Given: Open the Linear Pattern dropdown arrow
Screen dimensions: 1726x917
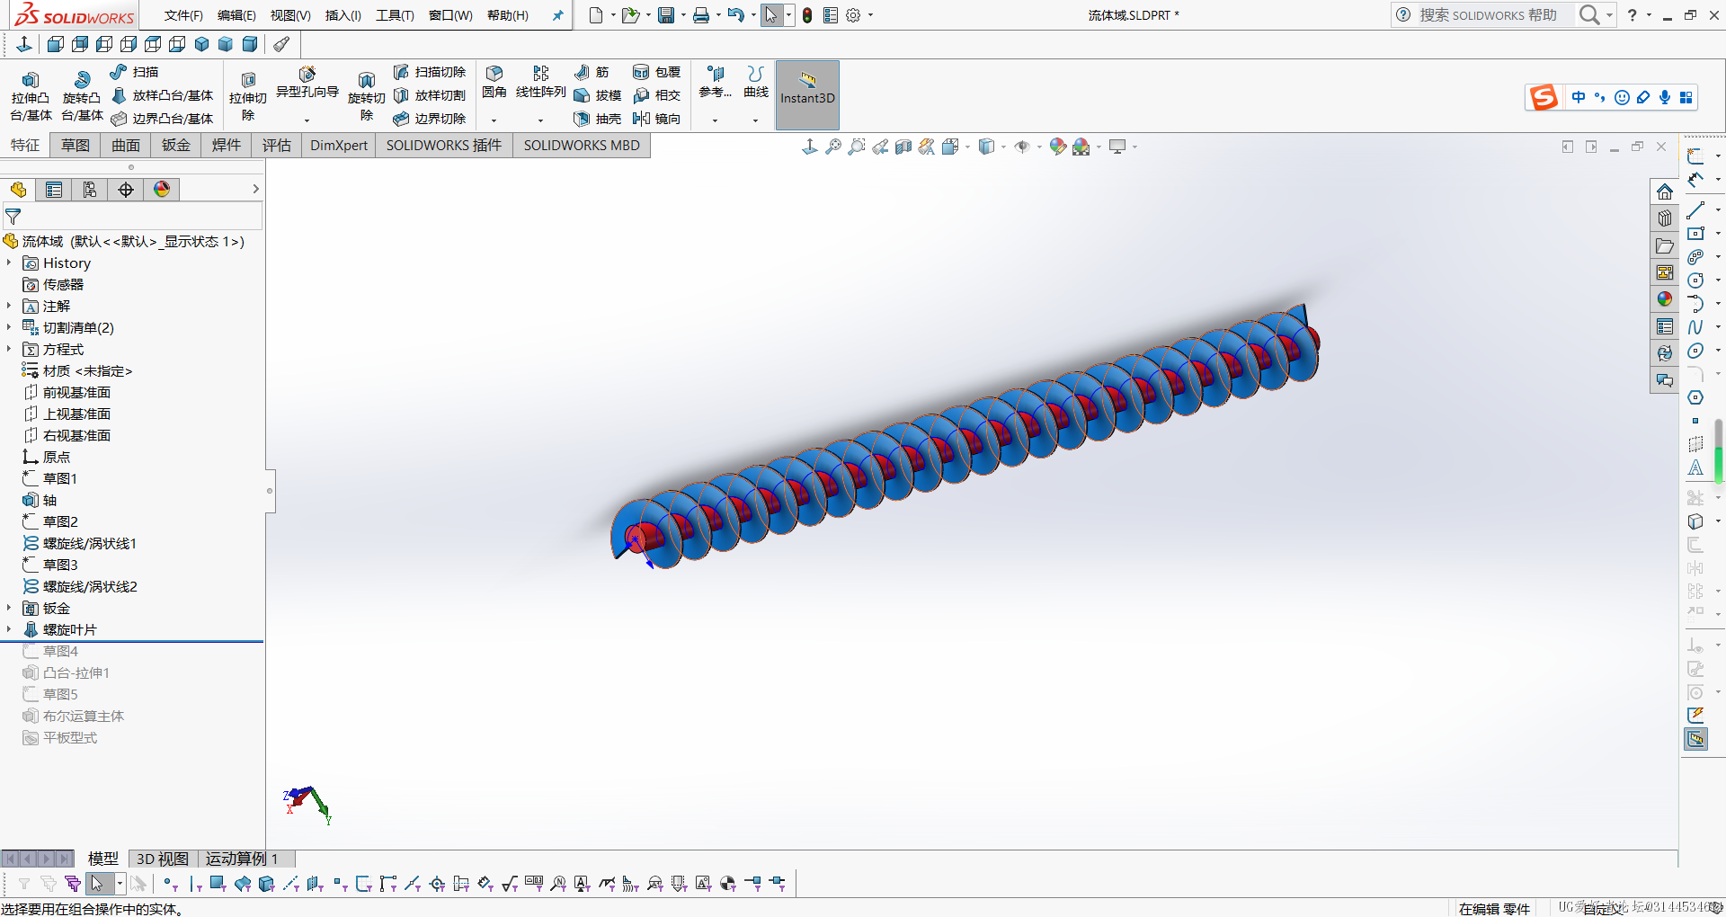Looking at the screenshot, I should [x=540, y=120].
